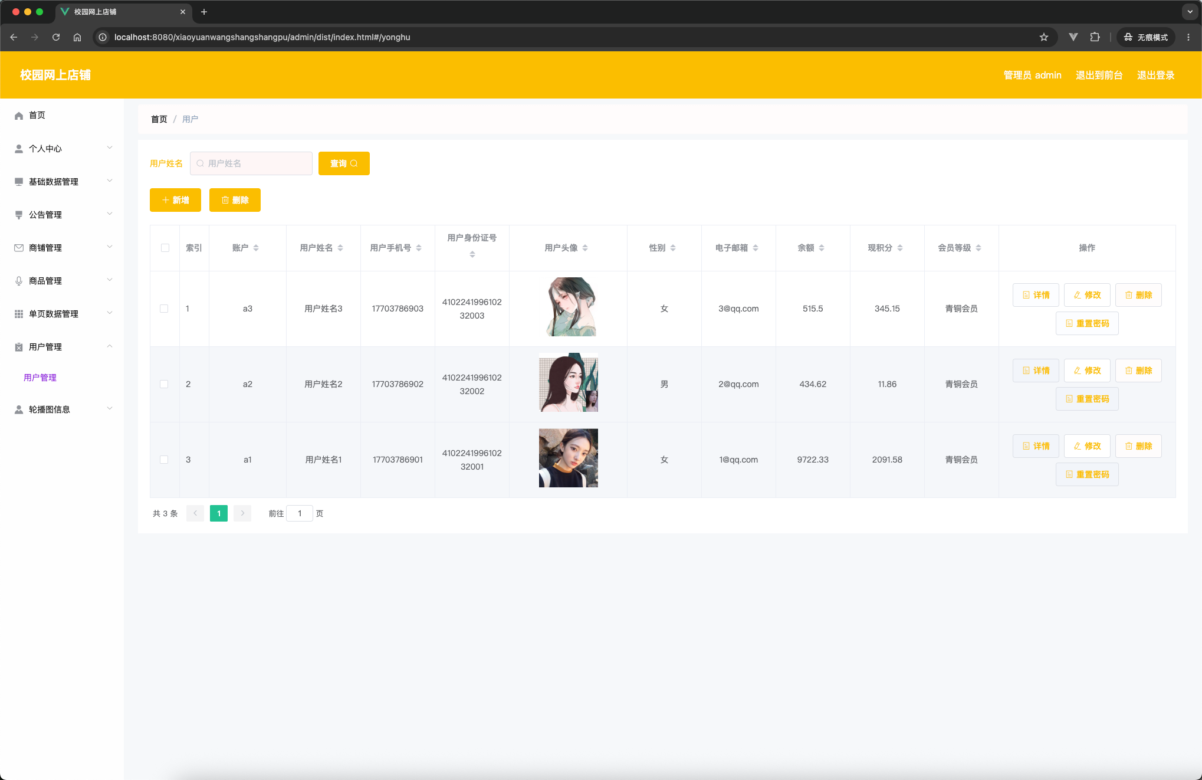Open 详情 for user a3
The height and width of the screenshot is (780, 1202).
(x=1036, y=295)
